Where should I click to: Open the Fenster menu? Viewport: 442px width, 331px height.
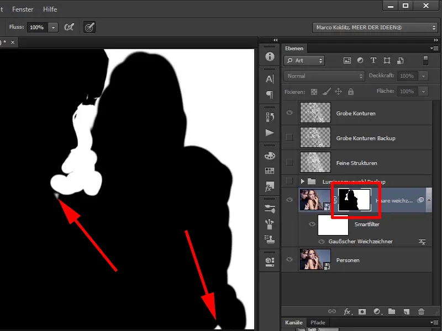tap(23, 9)
